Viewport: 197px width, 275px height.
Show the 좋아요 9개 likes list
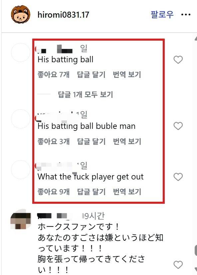pyautogui.click(x=54, y=191)
